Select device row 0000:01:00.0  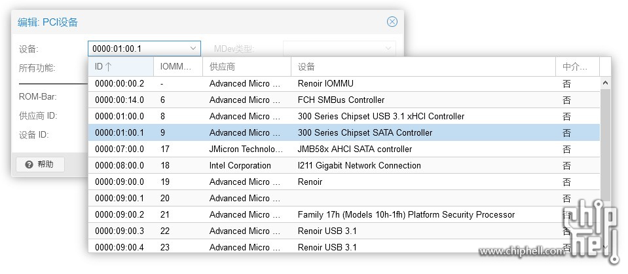coord(344,116)
